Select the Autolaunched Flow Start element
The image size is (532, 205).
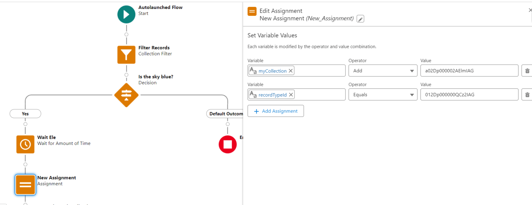tap(126, 14)
